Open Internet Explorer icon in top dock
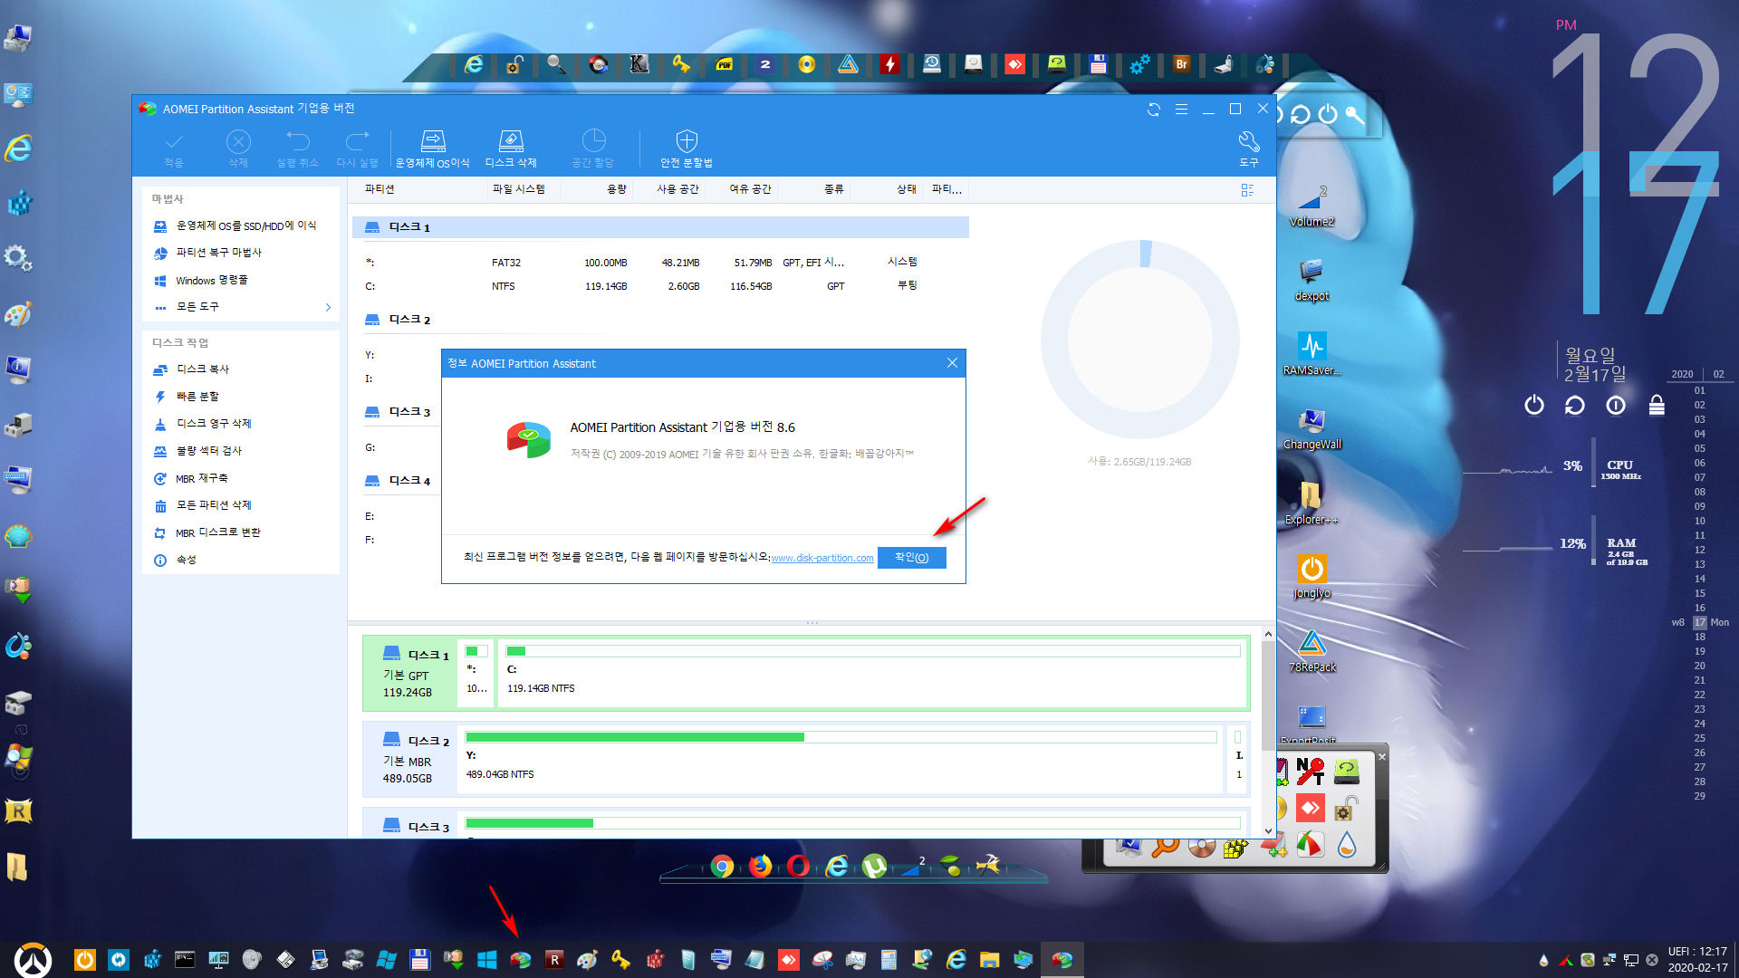This screenshot has width=1739, height=978. [474, 64]
